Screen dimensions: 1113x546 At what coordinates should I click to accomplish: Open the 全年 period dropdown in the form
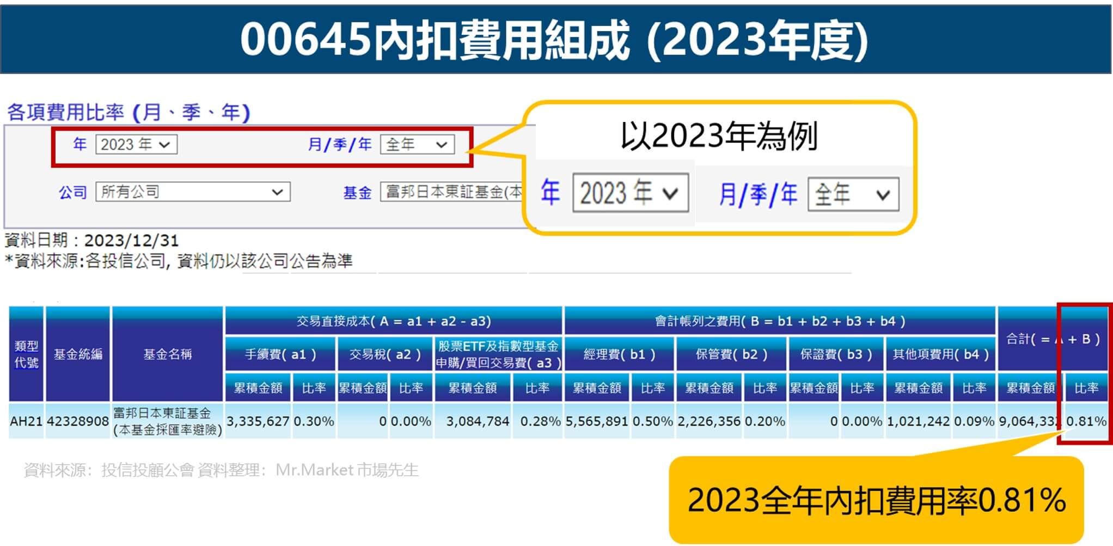pos(417,145)
